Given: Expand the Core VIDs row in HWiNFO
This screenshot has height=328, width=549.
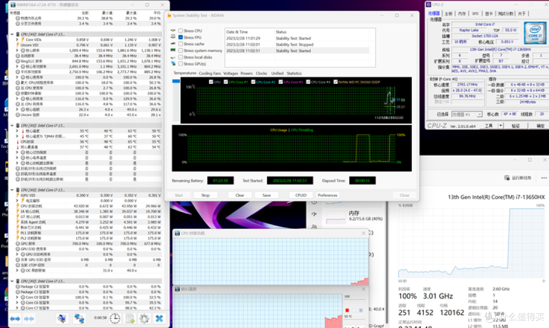Looking at the screenshot, I should 17,40.
